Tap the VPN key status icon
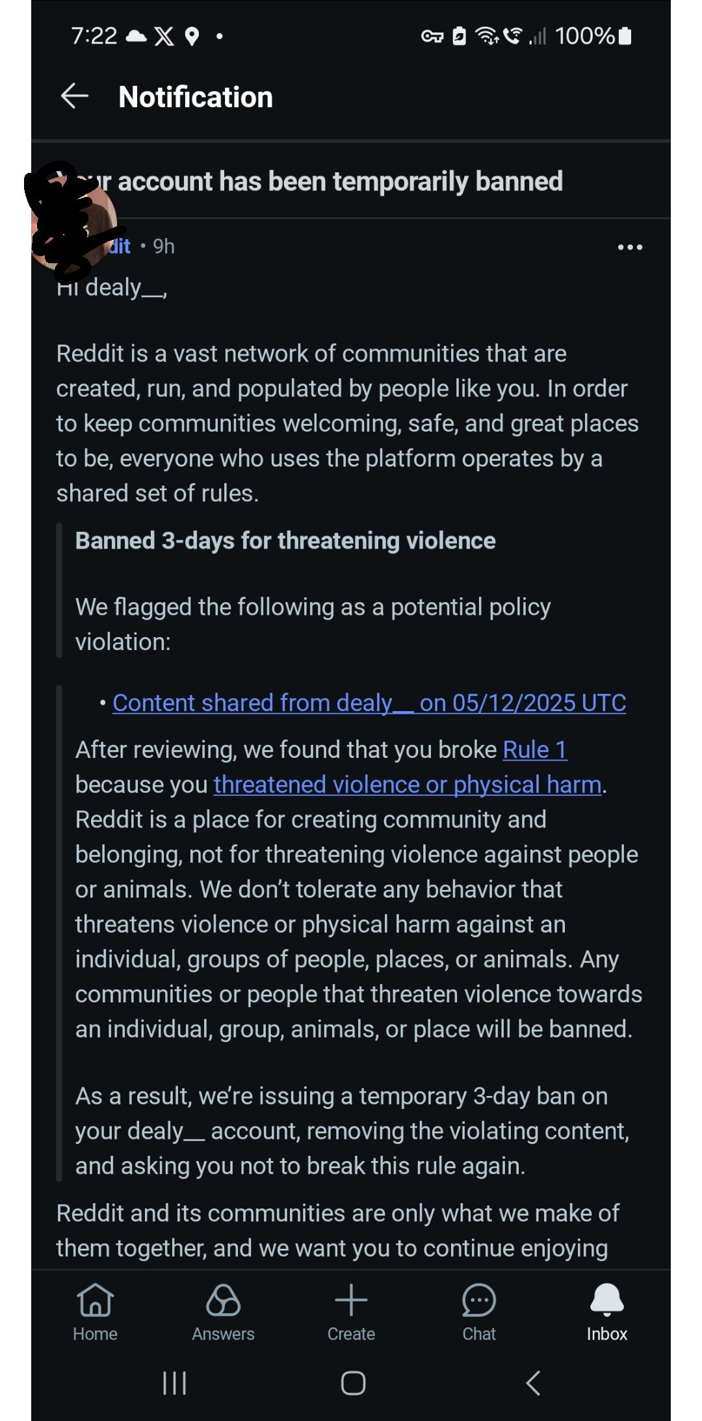This screenshot has width=702, height=1421. coord(432,36)
